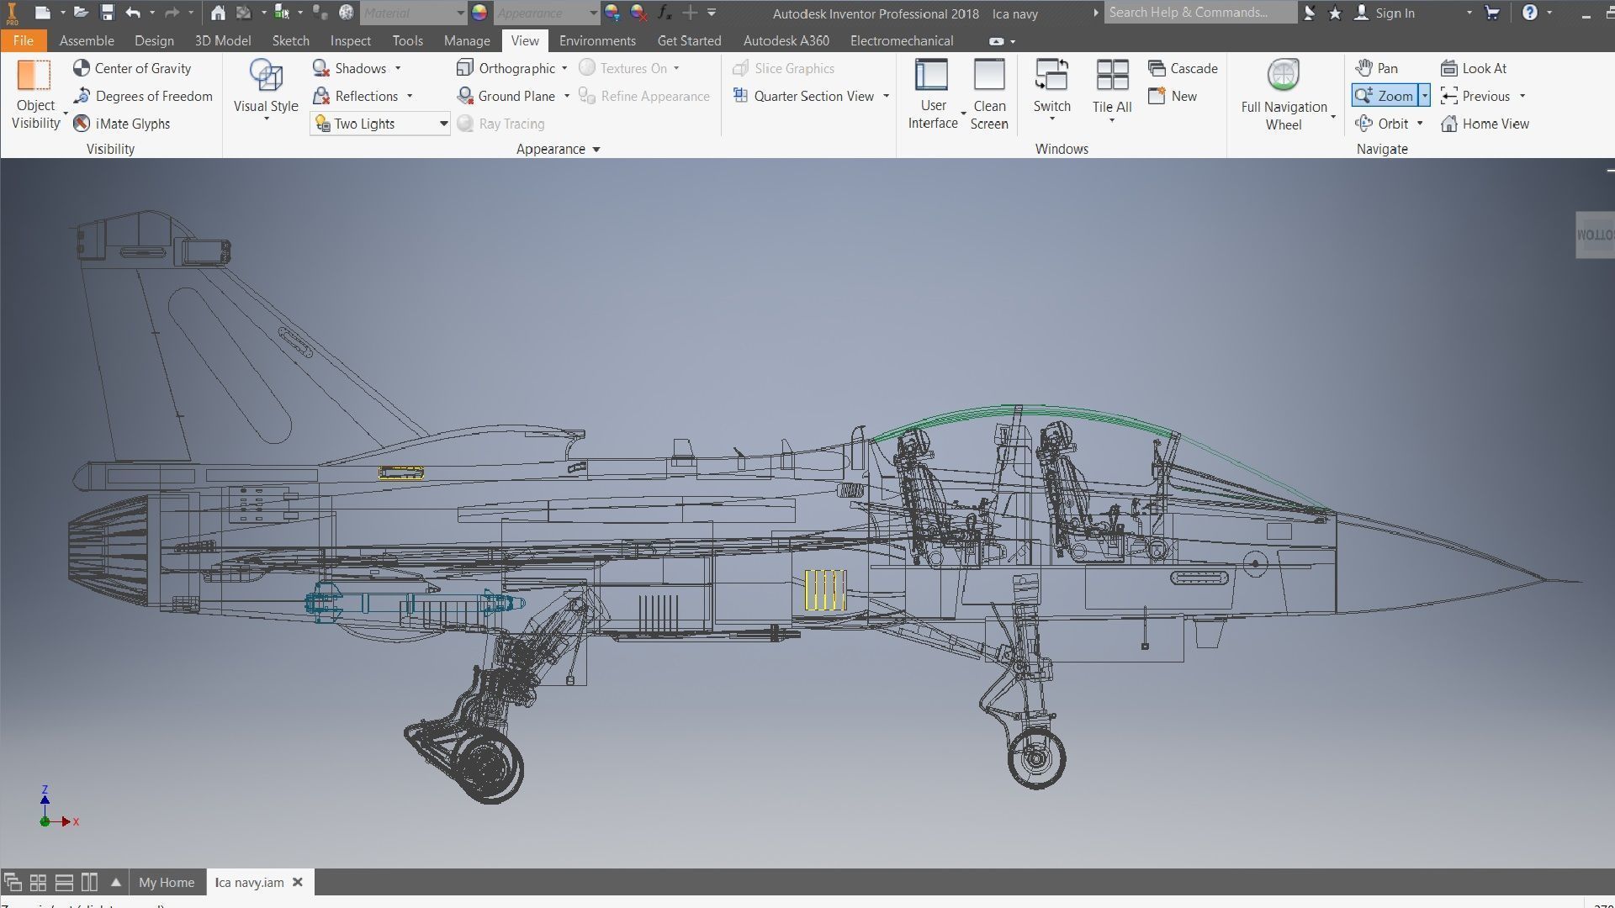Open the Help question mark icon
This screenshot has width=1615, height=908.
click(x=1529, y=13)
